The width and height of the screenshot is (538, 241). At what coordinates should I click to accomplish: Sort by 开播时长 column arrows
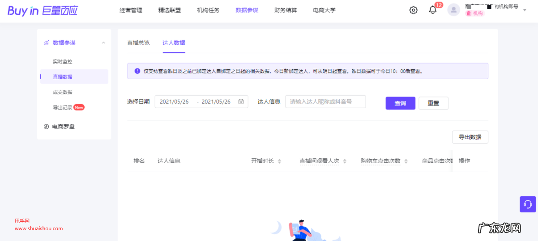pyautogui.click(x=279, y=161)
